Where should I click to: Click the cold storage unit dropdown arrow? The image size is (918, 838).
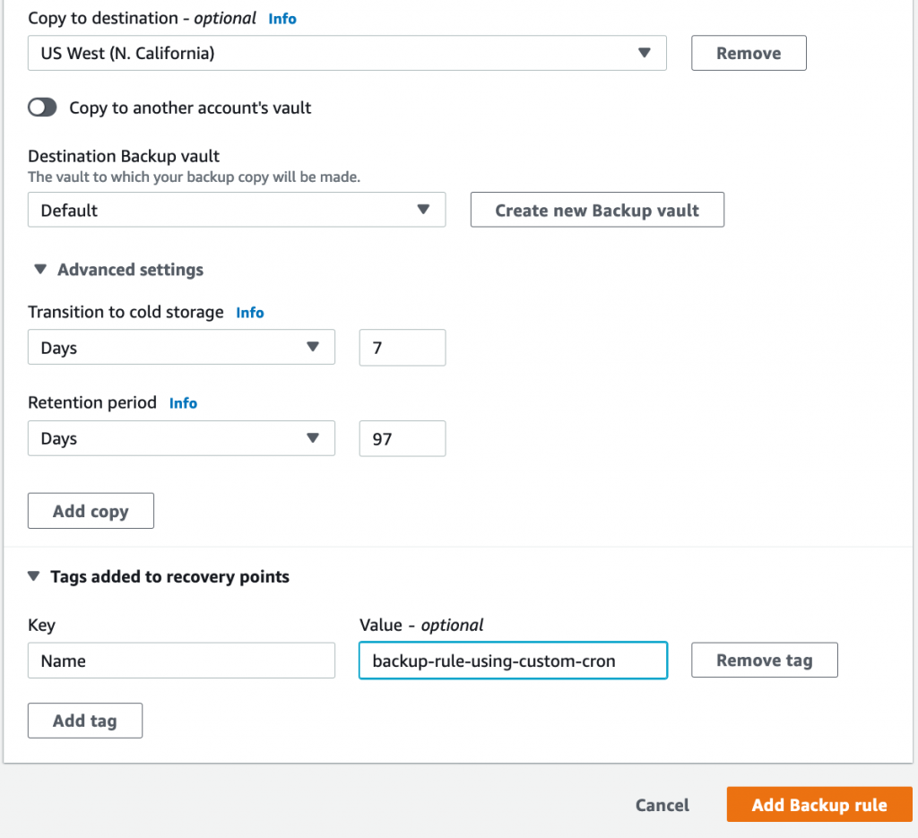[312, 347]
